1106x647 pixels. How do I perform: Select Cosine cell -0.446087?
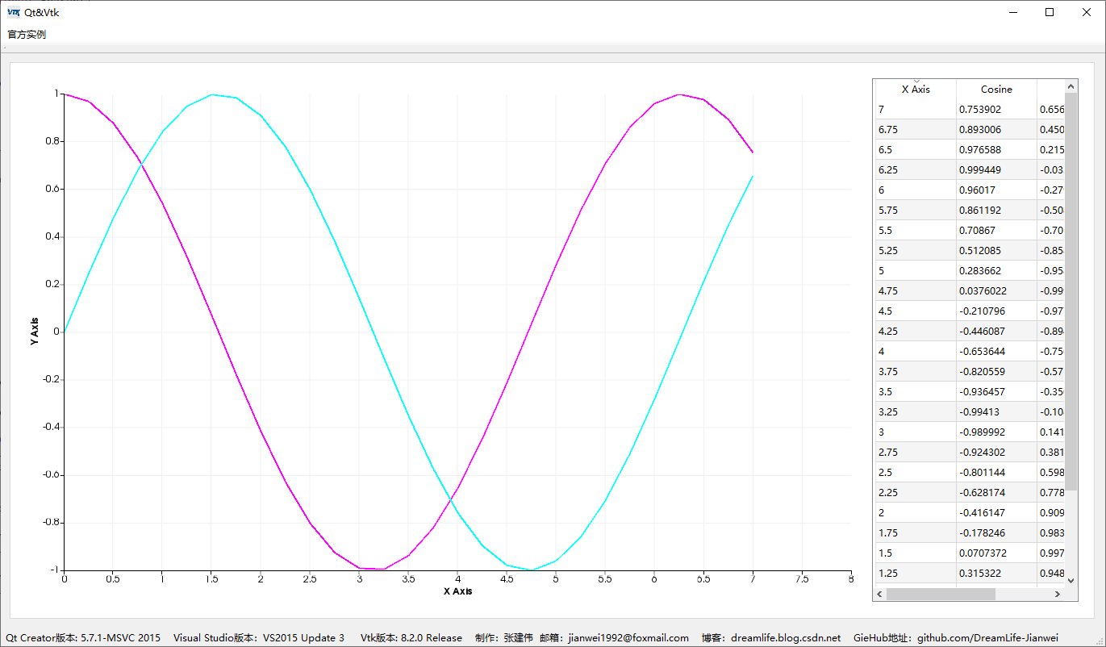[x=996, y=331]
